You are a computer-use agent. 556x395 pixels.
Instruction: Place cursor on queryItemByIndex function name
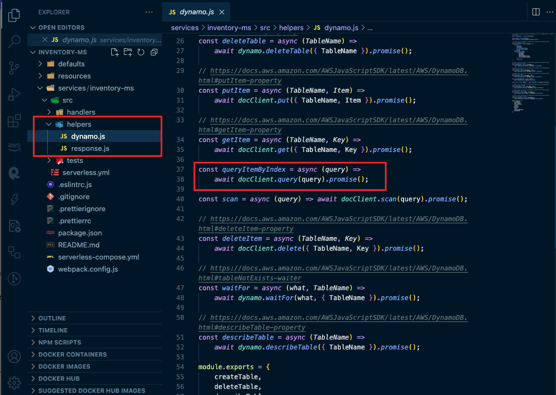(253, 170)
